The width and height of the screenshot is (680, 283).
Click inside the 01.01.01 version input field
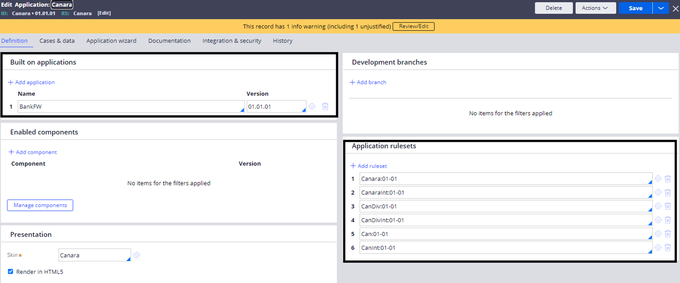pos(273,106)
